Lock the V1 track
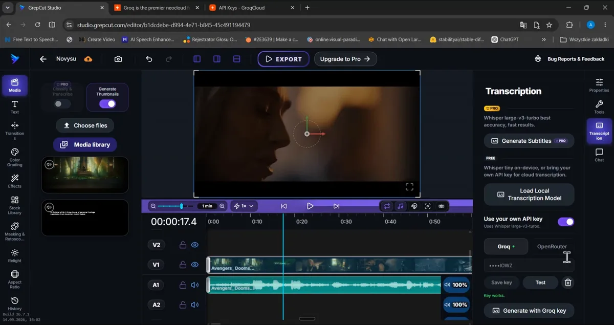 pyautogui.click(x=183, y=265)
